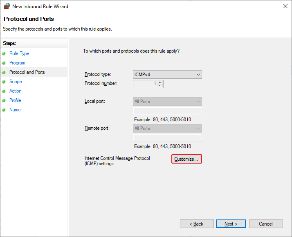
Task: Increase the protocol number with up arrow
Action: pos(160,82)
